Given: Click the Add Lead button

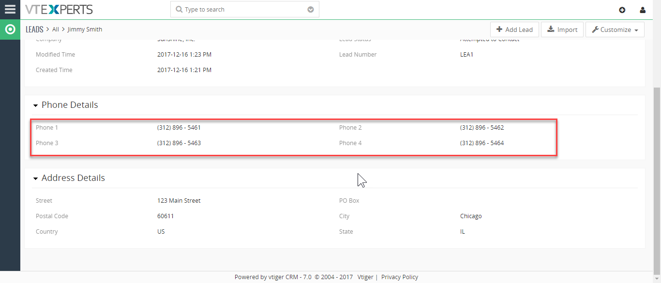Looking at the screenshot, I should [x=514, y=30].
